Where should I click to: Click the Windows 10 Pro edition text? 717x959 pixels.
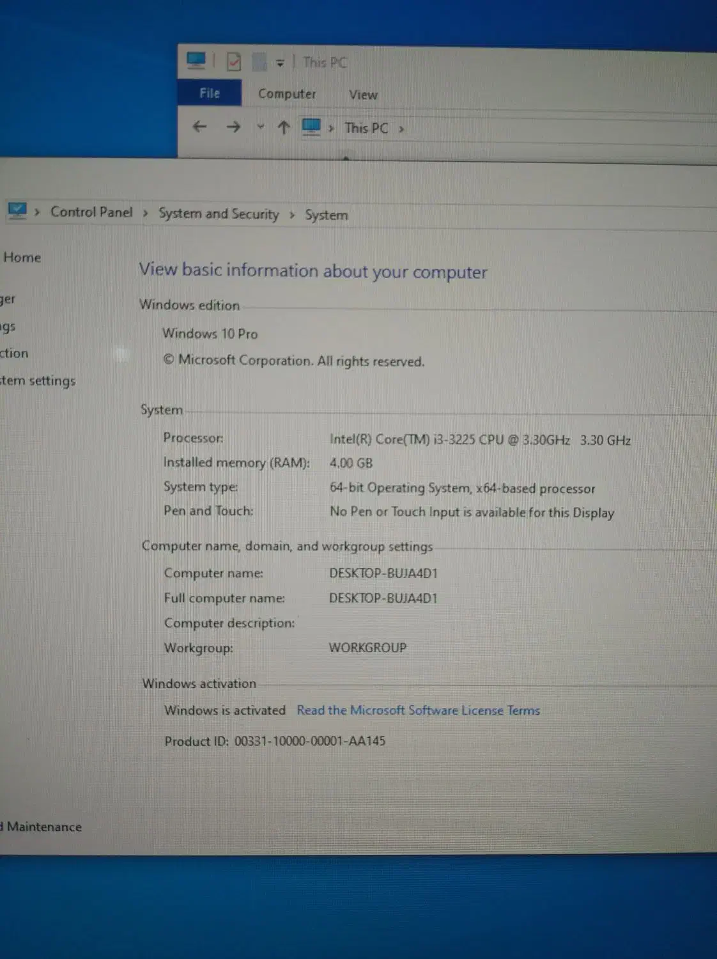pyautogui.click(x=210, y=334)
